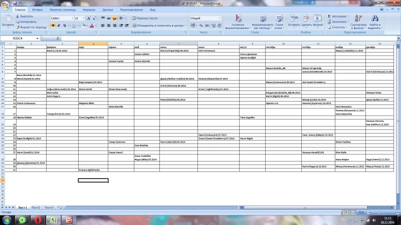Expand the Name Box R35C4 dropdown
The image size is (401, 225).
click(37, 38)
